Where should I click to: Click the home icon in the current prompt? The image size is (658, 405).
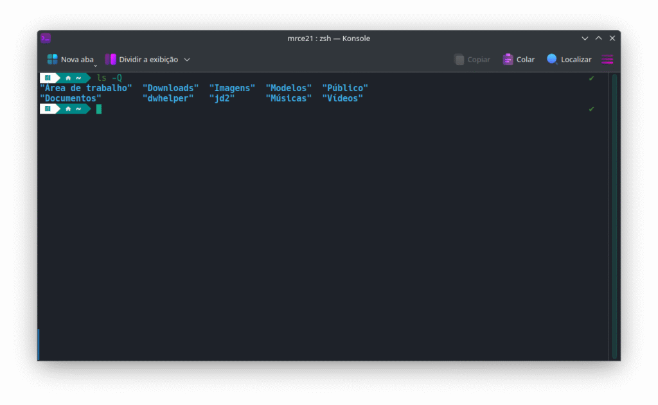[68, 109]
